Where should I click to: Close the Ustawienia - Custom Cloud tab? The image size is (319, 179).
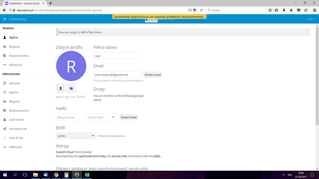43,3
